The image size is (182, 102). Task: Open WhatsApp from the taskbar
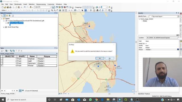click(90, 99)
